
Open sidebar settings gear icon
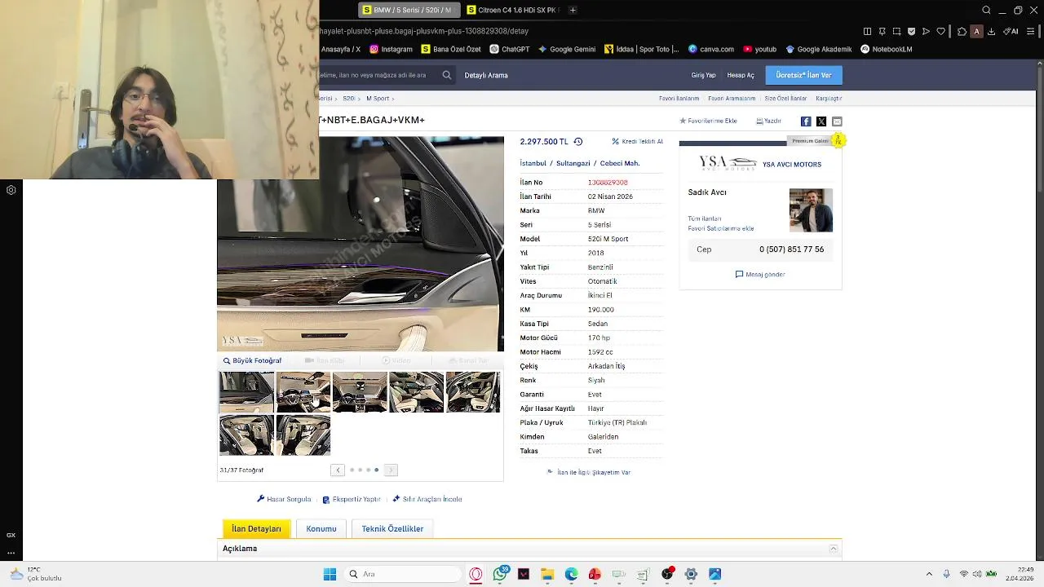click(x=11, y=190)
